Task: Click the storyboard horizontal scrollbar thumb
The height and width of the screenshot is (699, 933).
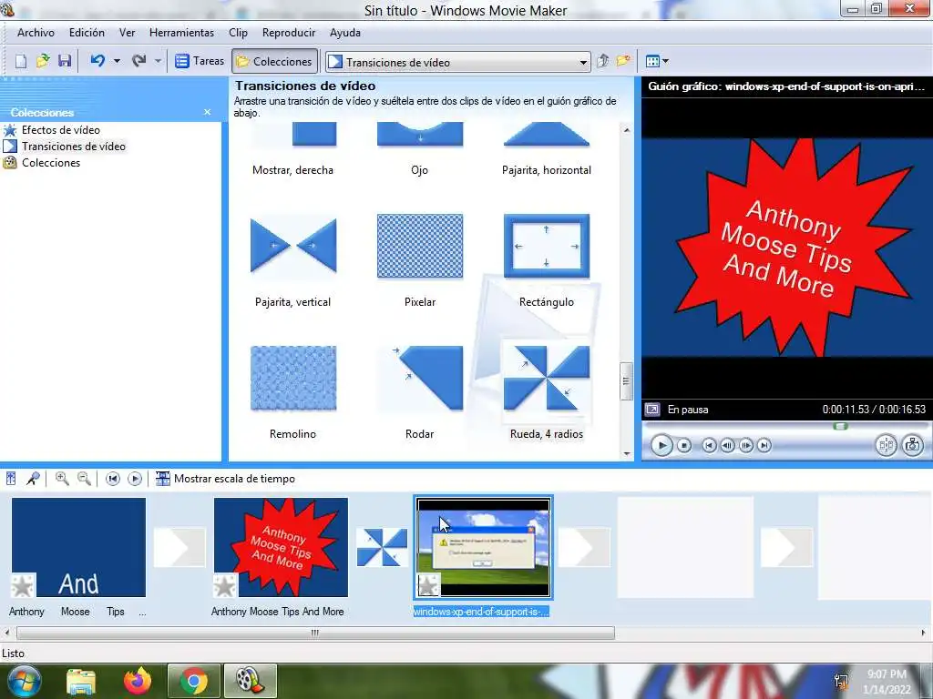Action: [315, 633]
